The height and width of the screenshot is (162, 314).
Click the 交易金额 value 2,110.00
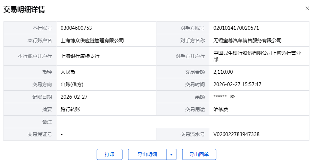[223, 72]
